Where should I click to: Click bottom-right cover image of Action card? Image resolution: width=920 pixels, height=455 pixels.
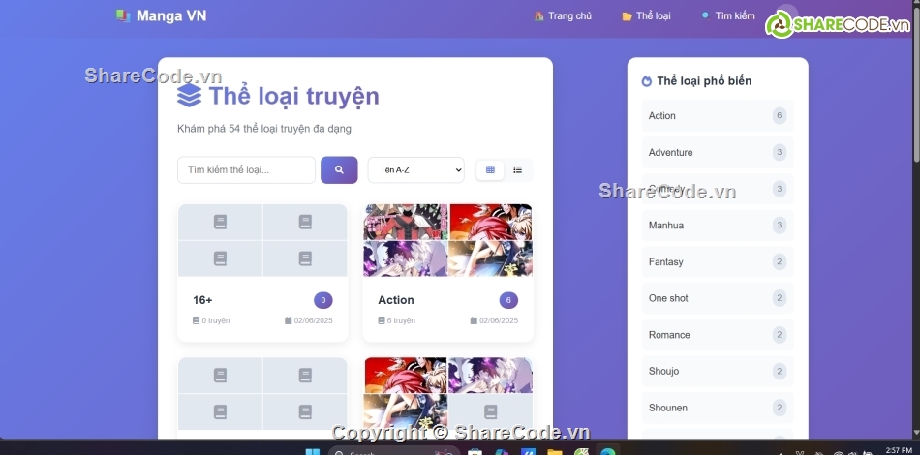tap(491, 258)
